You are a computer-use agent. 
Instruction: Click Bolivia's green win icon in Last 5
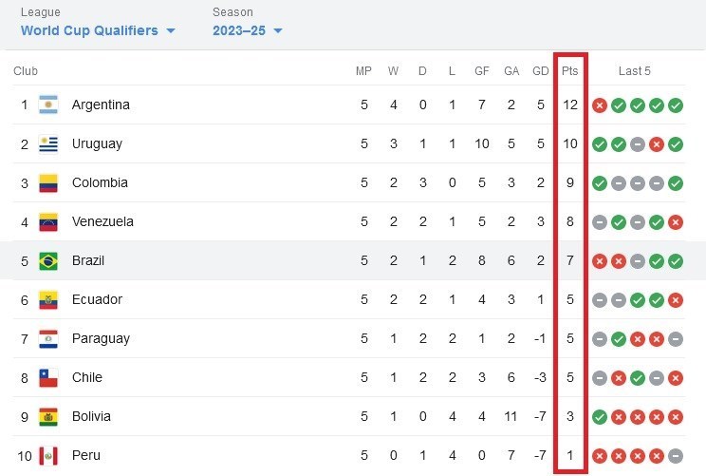pos(600,417)
